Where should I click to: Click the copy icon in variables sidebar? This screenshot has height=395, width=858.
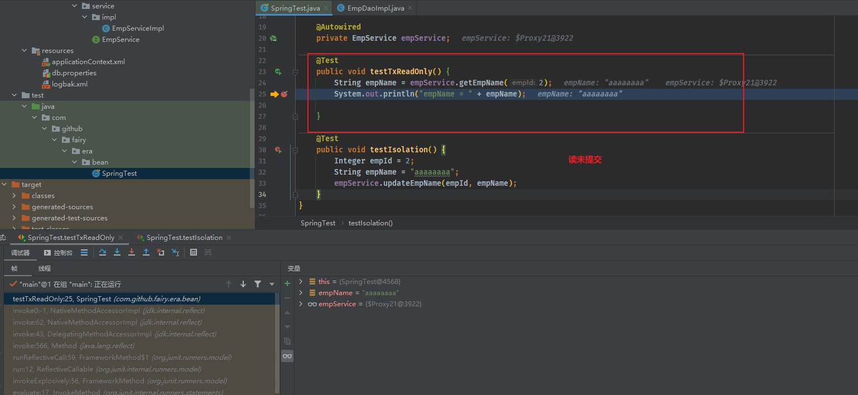[287, 341]
